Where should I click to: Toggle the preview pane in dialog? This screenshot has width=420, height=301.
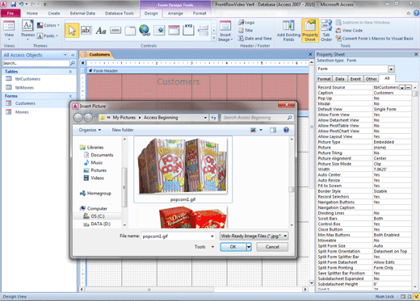tap(273, 130)
